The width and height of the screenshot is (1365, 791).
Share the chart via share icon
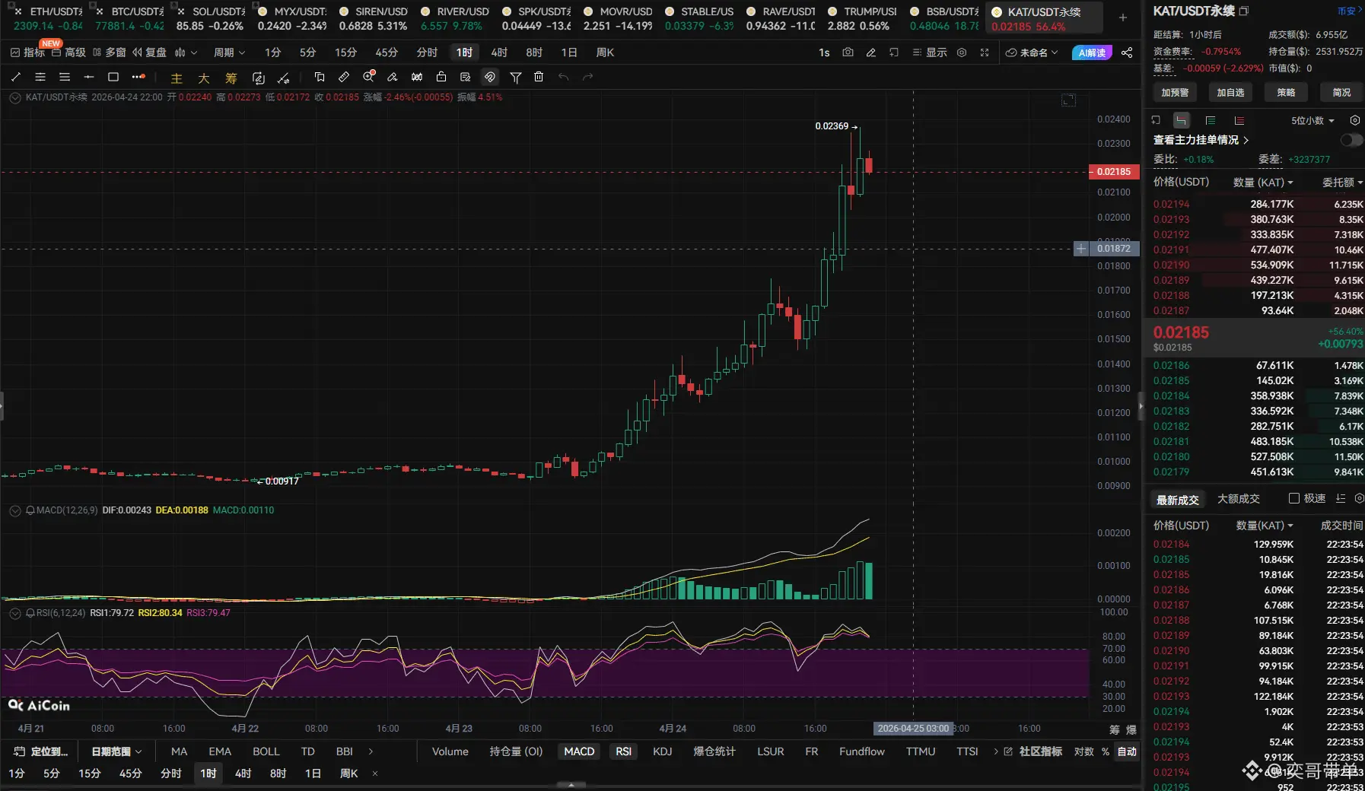click(x=1127, y=52)
